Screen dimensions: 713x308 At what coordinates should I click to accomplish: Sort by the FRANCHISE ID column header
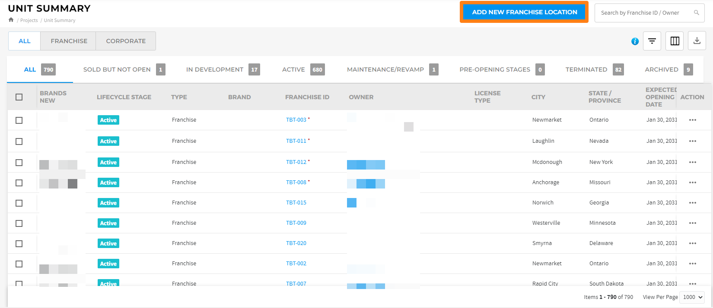307,97
